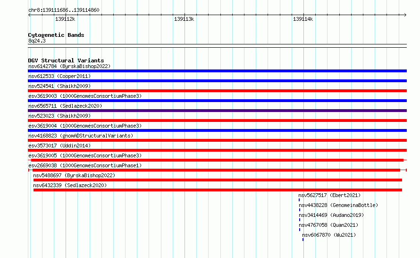420x258 pixels.
Task: Click the purple bar under nsv6565711
Action: (x=217, y=111)
